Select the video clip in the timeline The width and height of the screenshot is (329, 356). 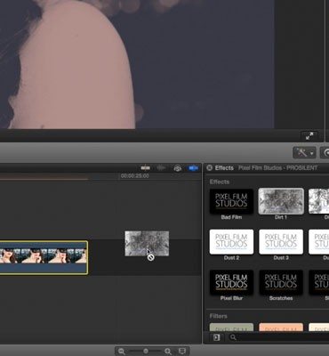[44, 257]
